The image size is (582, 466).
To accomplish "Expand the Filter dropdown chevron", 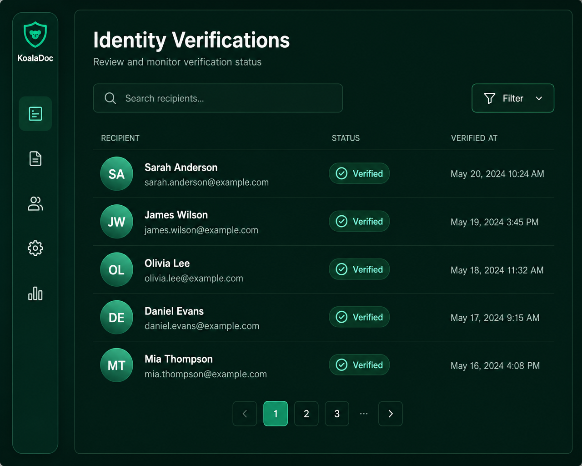I will point(539,98).
